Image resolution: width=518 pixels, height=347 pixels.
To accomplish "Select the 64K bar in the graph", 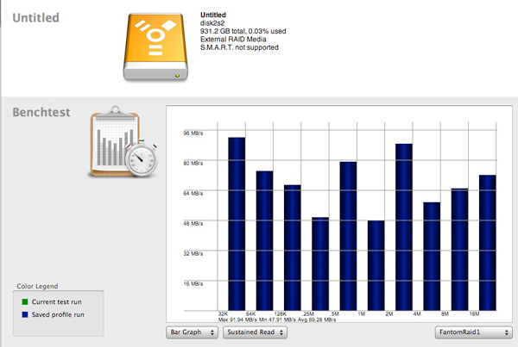I will pyautogui.click(x=264, y=241).
